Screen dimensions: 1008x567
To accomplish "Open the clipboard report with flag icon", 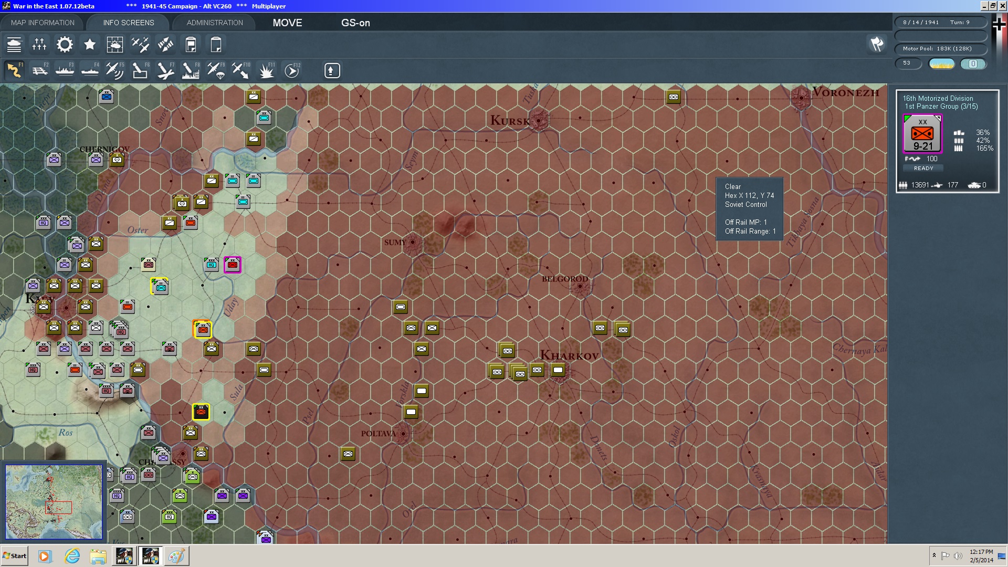I will [x=191, y=45].
